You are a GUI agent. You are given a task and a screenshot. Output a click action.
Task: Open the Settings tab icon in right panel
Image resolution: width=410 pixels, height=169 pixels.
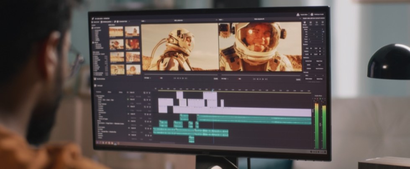click(x=305, y=23)
